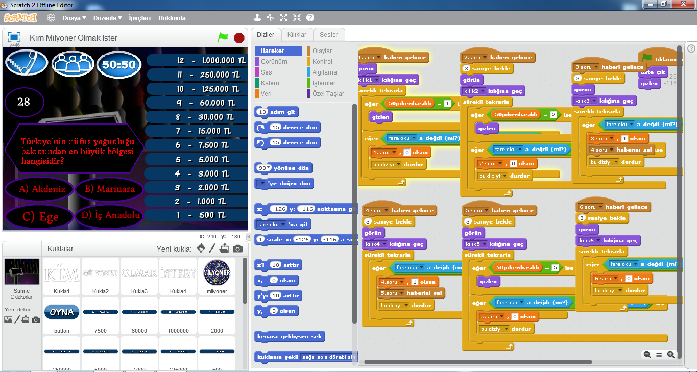Click the horizontal scrollbar of the scripts area
This screenshot has width=697, height=372.
pyautogui.click(x=478, y=362)
